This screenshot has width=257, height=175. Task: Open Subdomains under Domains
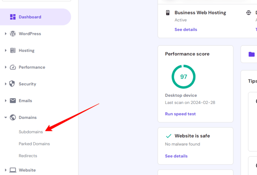coord(31,132)
